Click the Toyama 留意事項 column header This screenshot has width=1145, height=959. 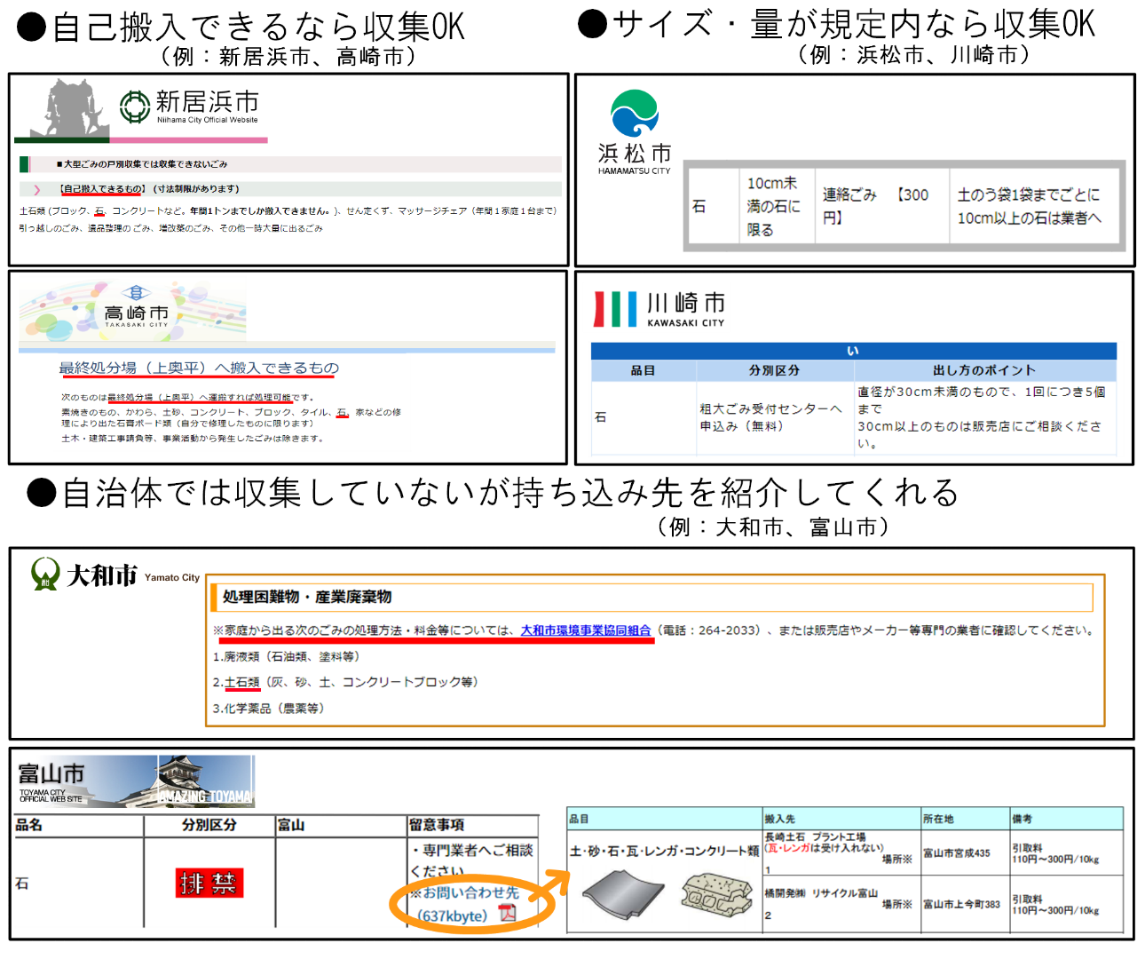437,825
